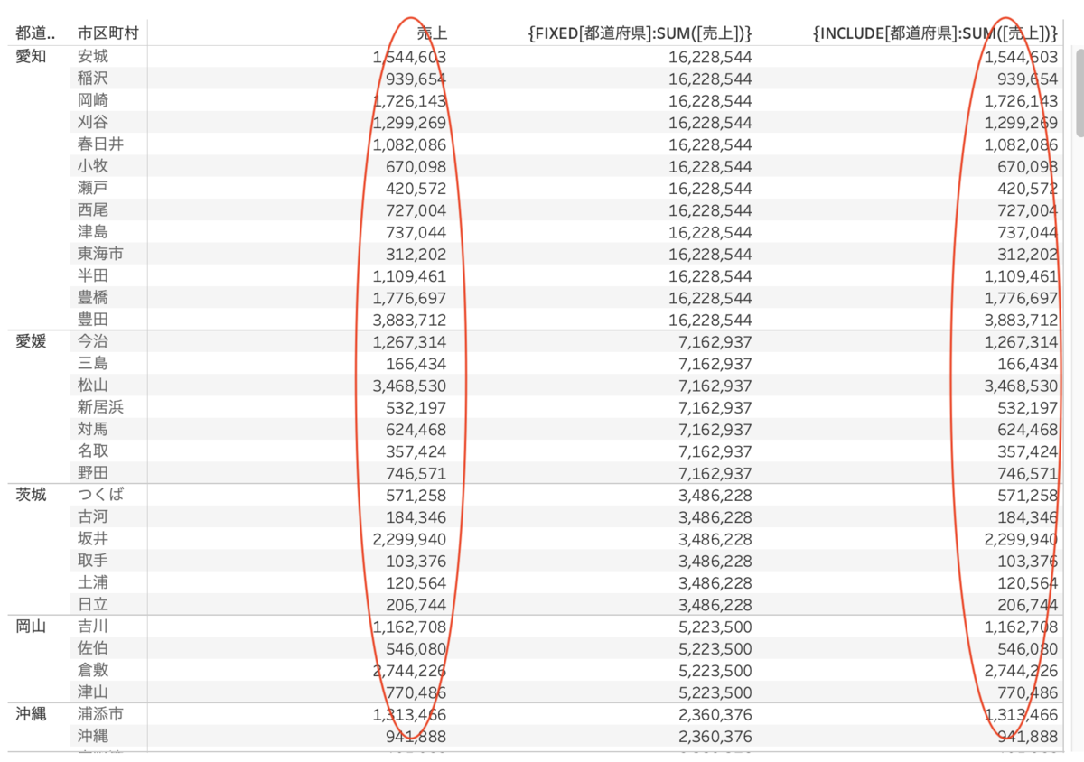
Task: Click the 取手 city row label
Action: click(x=92, y=561)
